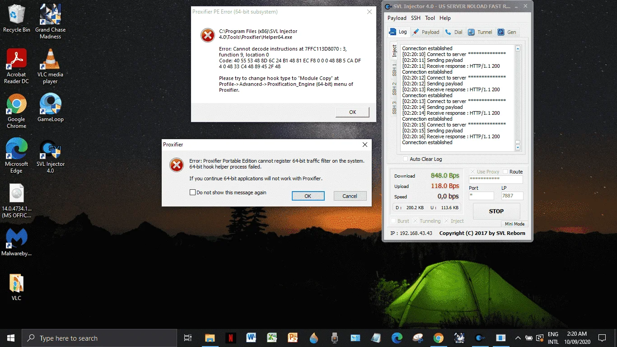Click the ENG INTL language indicator
This screenshot has width=617, height=347.
click(553, 338)
